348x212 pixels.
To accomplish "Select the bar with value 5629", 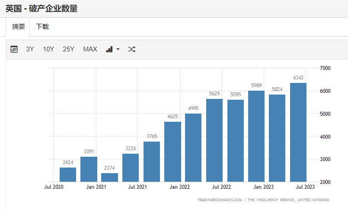I will 214,140.
